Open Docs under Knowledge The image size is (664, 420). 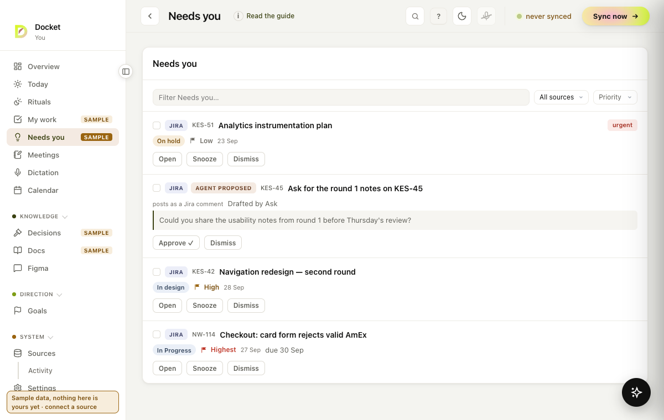click(63, 250)
